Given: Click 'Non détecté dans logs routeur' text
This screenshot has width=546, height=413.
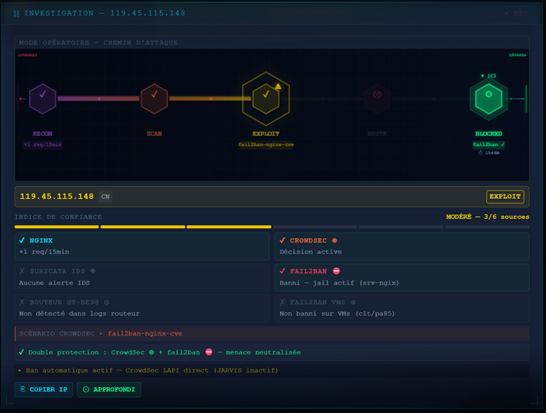Looking at the screenshot, I should (x=79, y=313).
